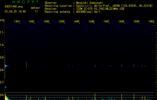Select the file name 04251440.png
The height and width of the screenshot is (100, 157).
coord(14,6)
